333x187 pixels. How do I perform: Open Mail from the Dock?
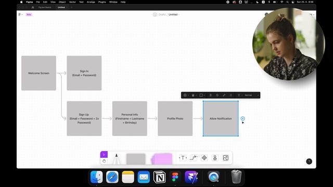pos(144,177)
